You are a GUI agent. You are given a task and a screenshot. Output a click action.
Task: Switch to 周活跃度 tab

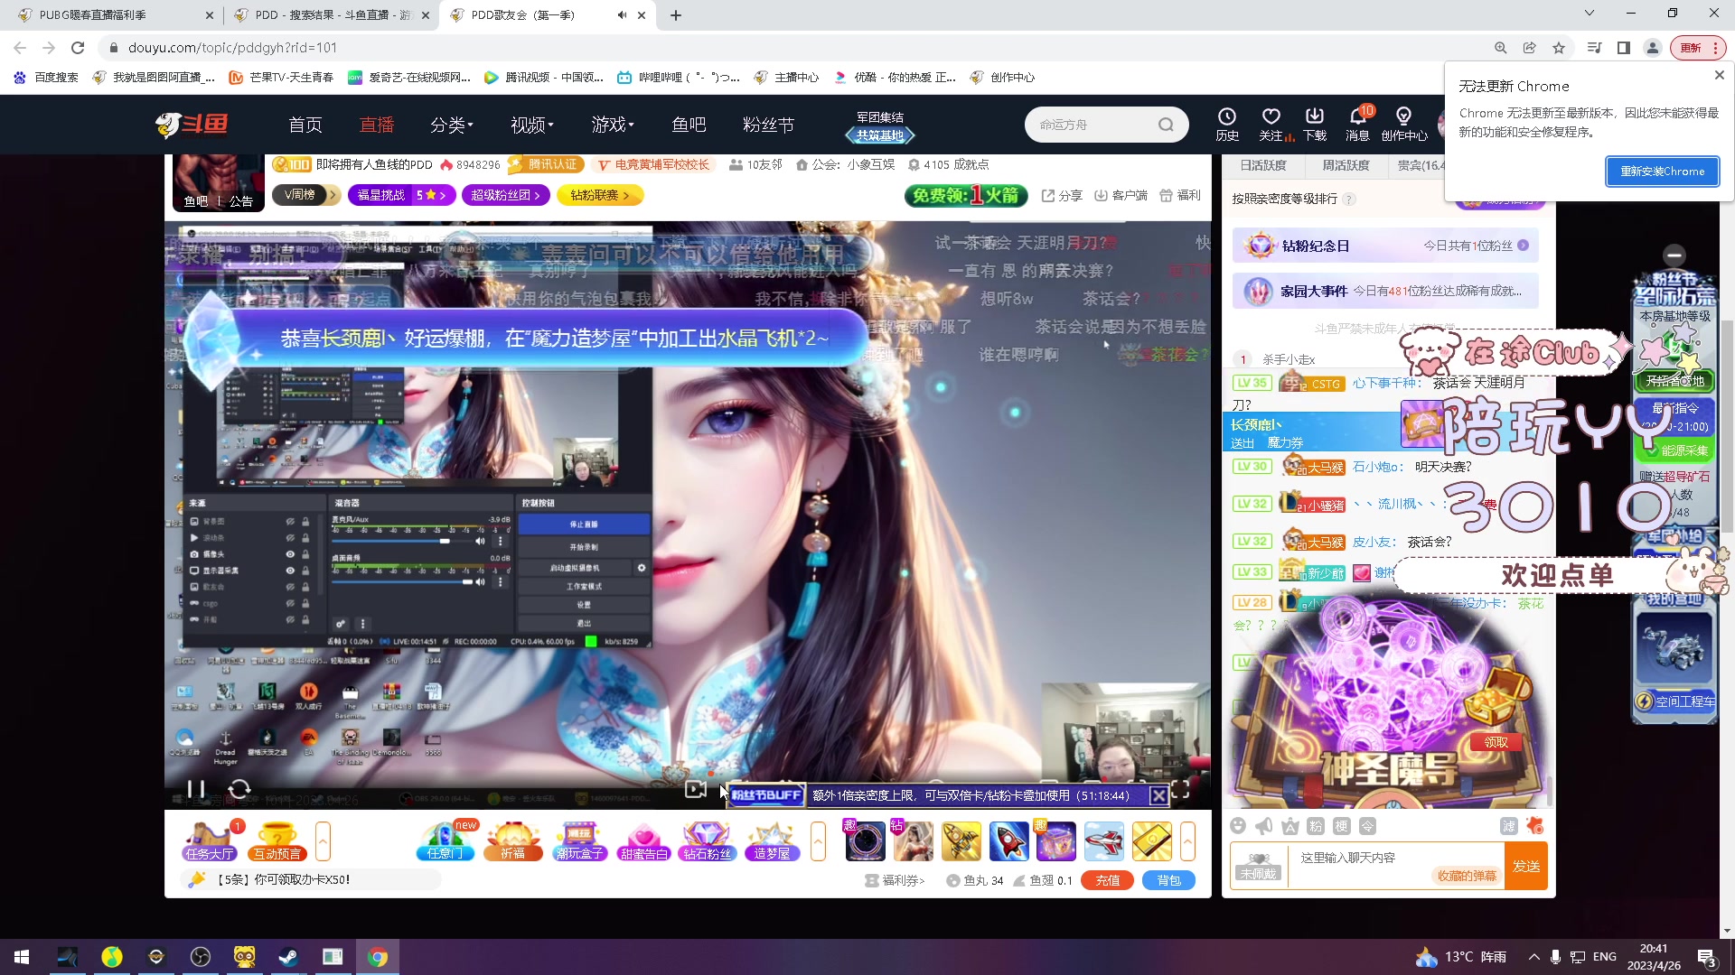point(1346,165)
